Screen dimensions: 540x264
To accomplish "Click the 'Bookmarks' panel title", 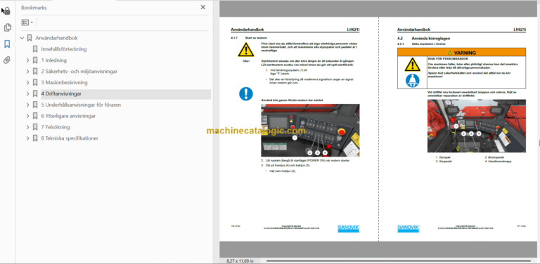I will 34,8.
